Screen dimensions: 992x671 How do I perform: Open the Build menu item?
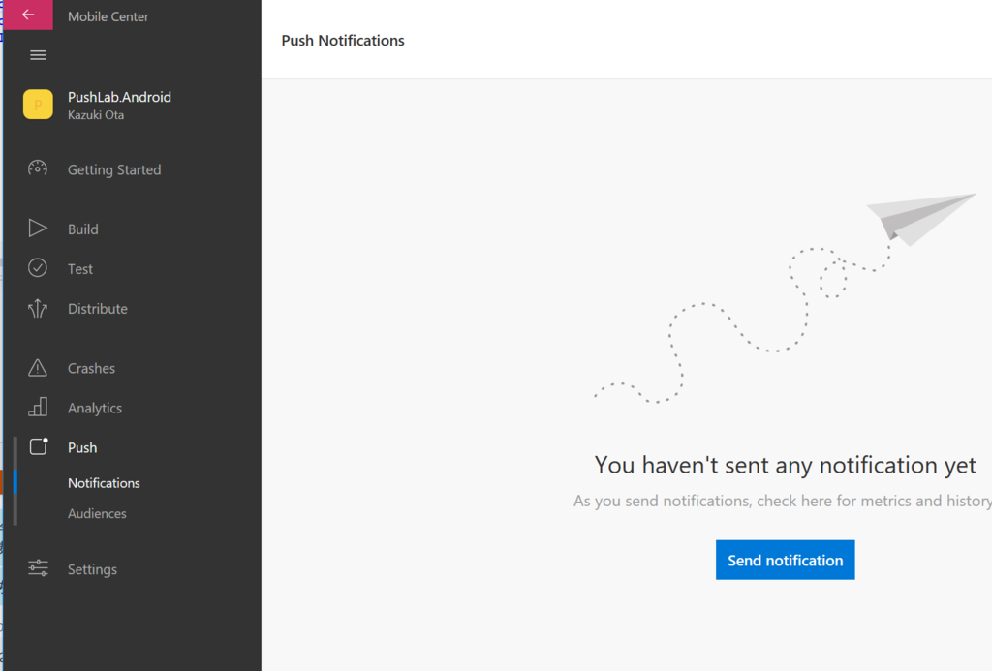83,229
